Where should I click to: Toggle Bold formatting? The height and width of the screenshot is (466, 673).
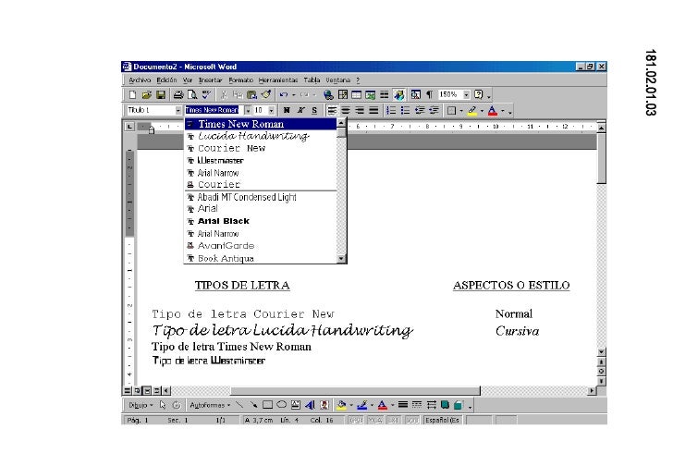(x=287, y=111)
